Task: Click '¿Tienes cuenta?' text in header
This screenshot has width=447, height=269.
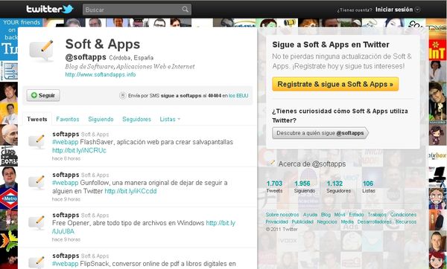Action: point(355,10)
